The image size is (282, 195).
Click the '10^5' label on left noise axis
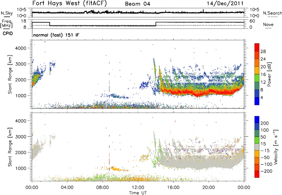pyautogui.click(x=22, y=10)
